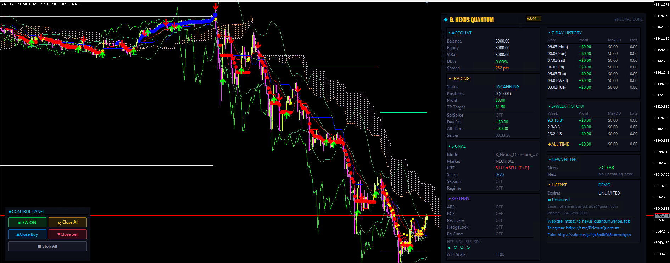
Task: Expand the SYSTEMS section header
Action: (459, 199)
